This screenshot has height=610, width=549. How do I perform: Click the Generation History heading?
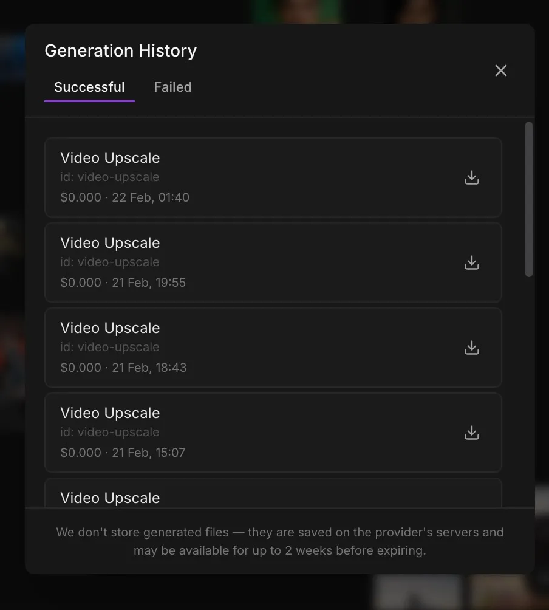[120, 51]
